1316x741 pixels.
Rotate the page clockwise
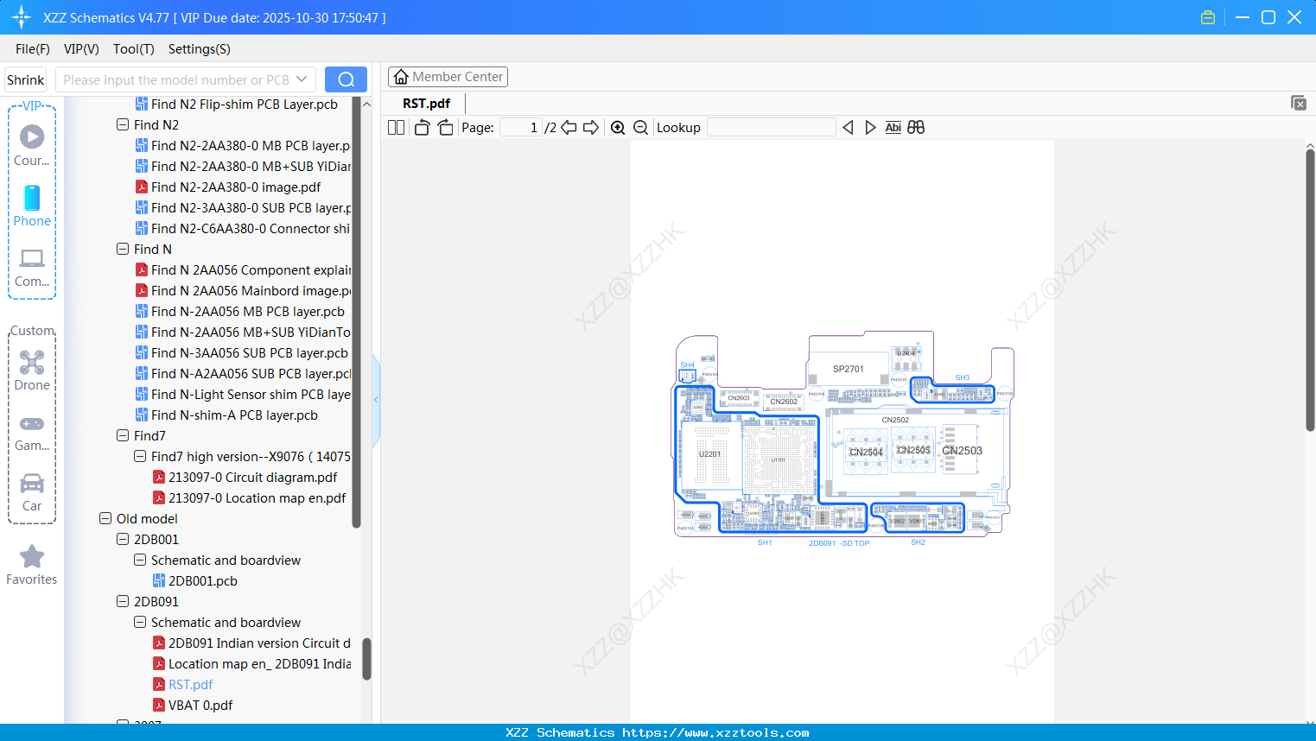tap(445, 128)
